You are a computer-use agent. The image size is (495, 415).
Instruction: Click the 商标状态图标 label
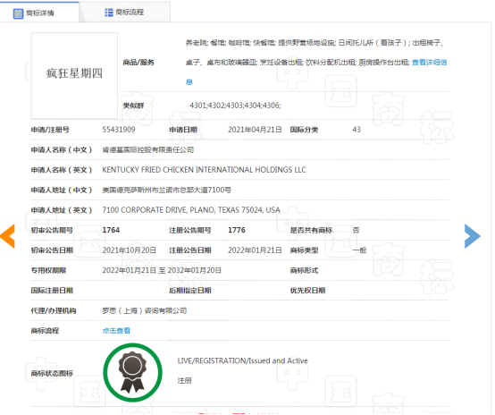tap(52, 373)
